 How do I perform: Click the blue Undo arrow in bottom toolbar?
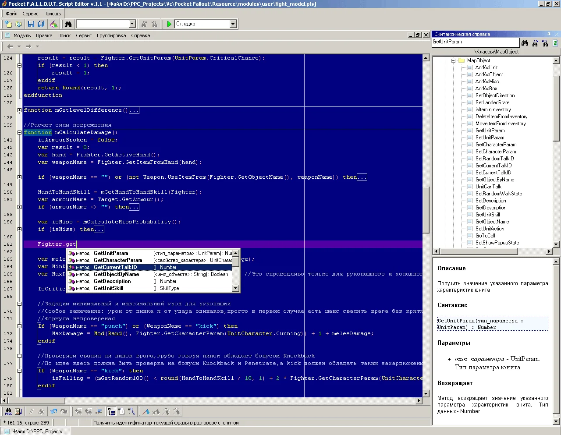(x=53, y=411)
